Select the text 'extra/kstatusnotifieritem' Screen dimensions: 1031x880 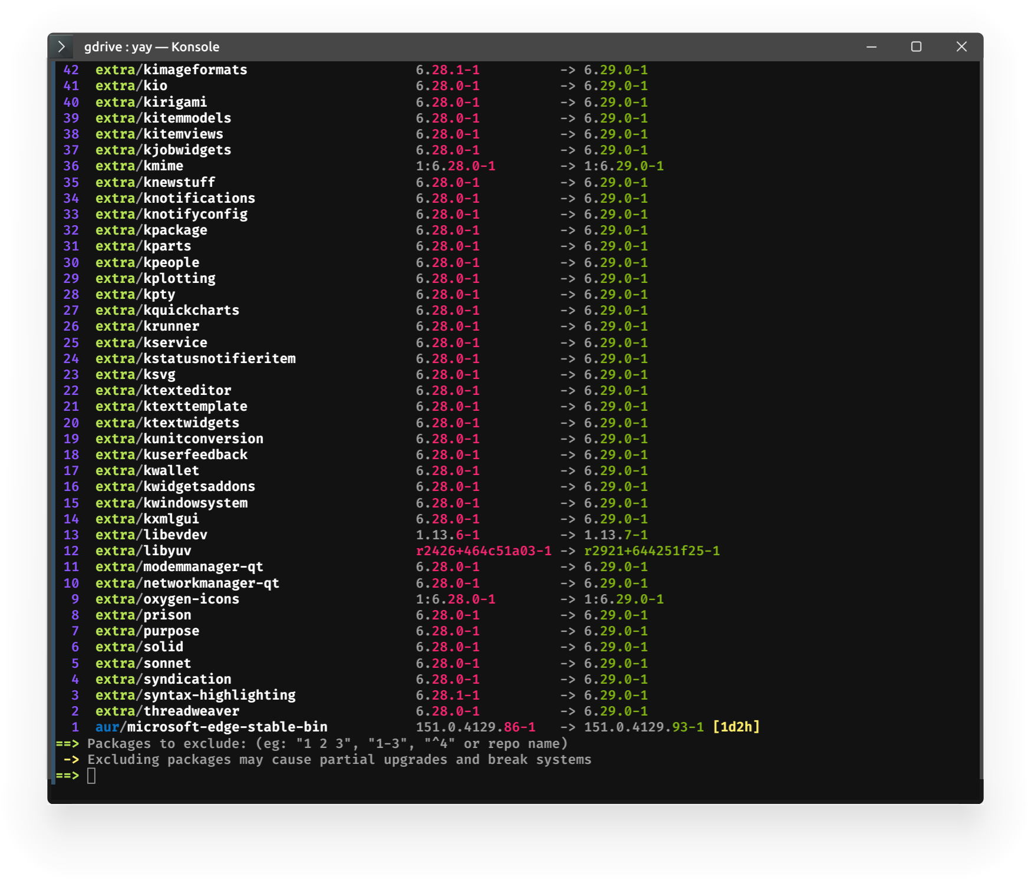(196, 359)
